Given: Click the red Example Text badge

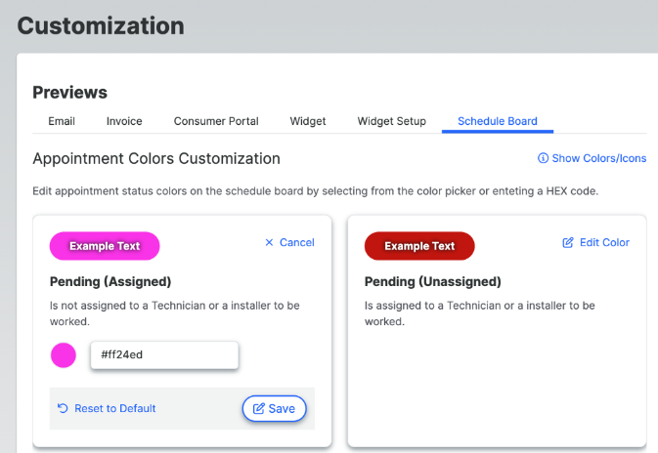Looking at the screenshot, I should (419, 246).
